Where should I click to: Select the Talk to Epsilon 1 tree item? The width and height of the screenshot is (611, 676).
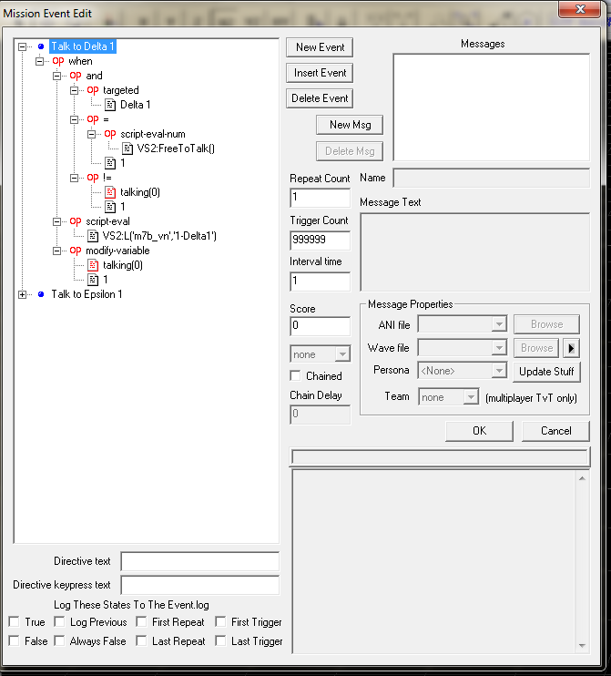(87, 294)
